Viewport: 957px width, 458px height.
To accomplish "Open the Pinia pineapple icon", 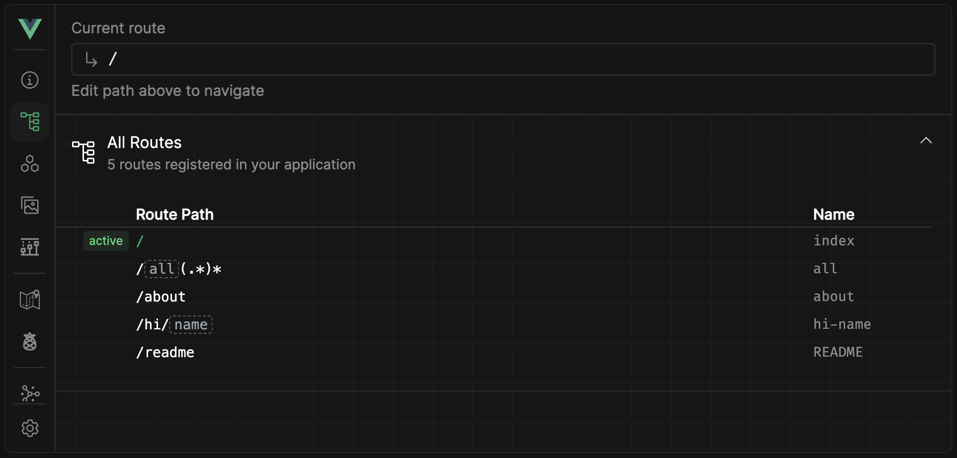I will coord(30,341).
